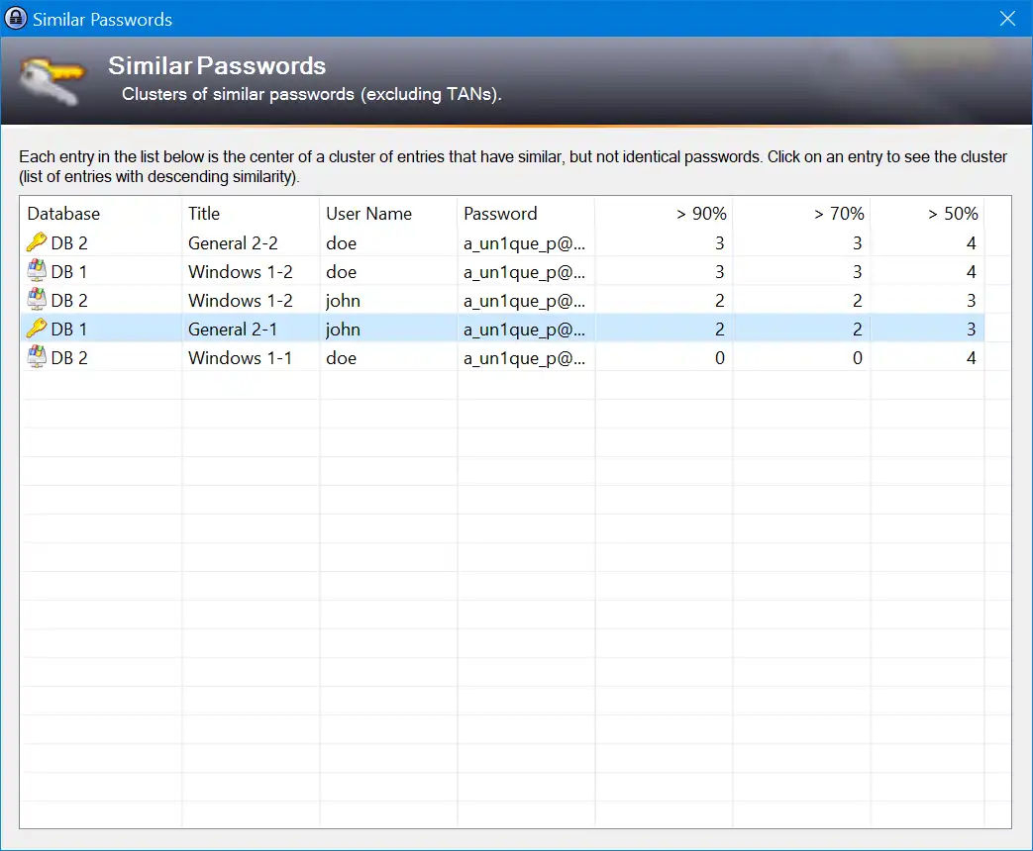
Task: Click password cell of General 2-1 row
Action: pyautogui.click(x=524, y=330)
